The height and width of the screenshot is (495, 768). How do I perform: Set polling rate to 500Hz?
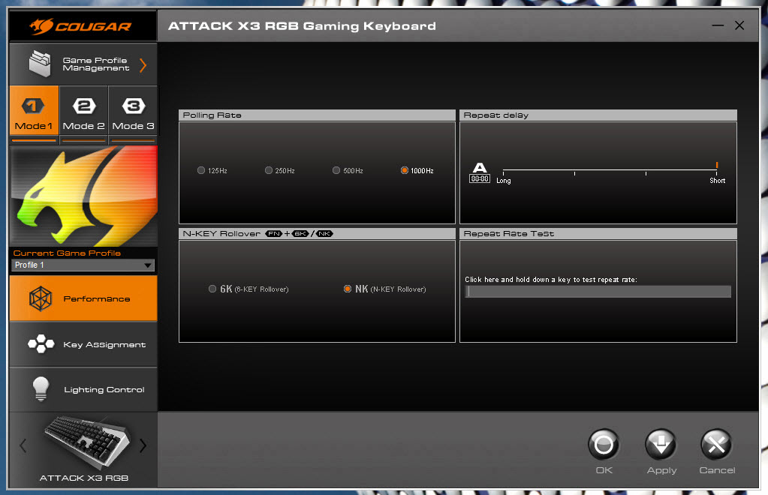[x=348, y=171]
